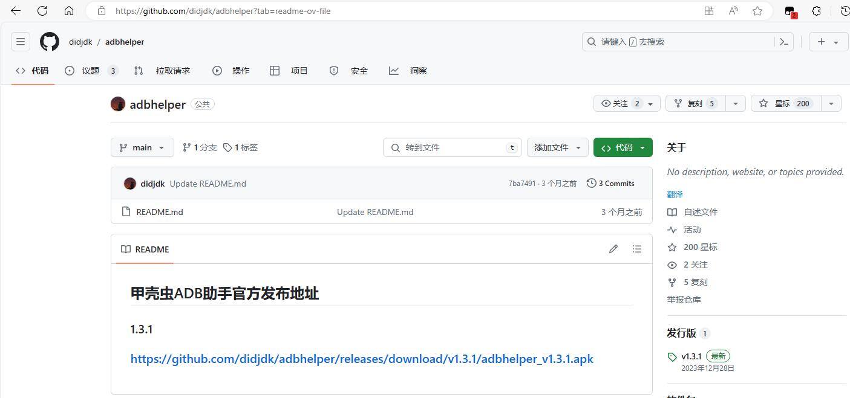Add this page to favorites with the star icon

pyautogui.click(x=757, y=11)
